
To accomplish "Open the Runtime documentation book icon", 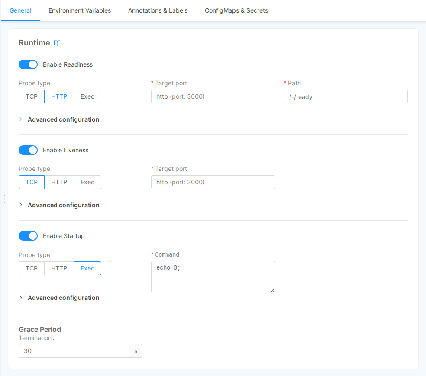I will 57,43.
